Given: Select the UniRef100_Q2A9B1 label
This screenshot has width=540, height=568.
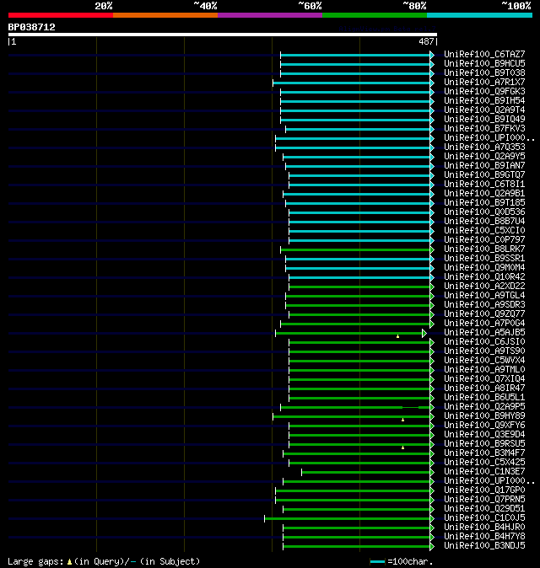Looking at the screenshot, I should coord(484,194).
